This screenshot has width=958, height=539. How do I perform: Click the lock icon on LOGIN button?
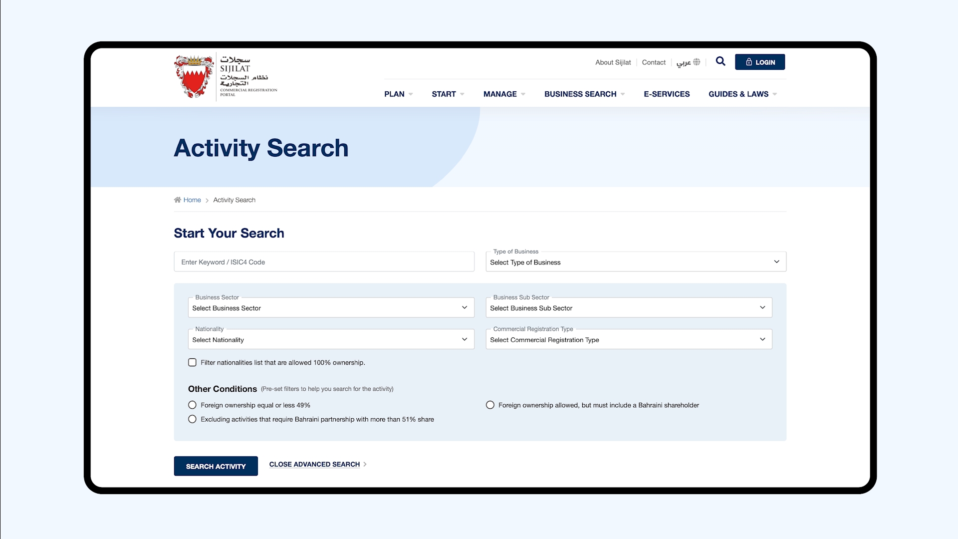click(x=748, y=62)
